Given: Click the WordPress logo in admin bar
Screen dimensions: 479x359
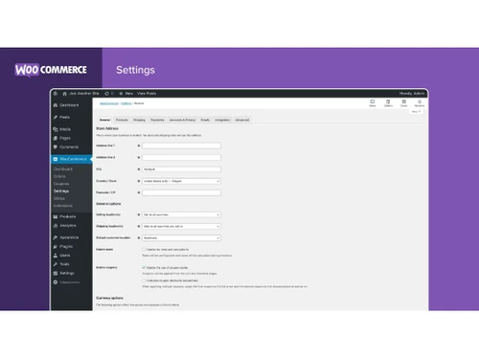Looking at the screenshot, I should click(56, 94).
